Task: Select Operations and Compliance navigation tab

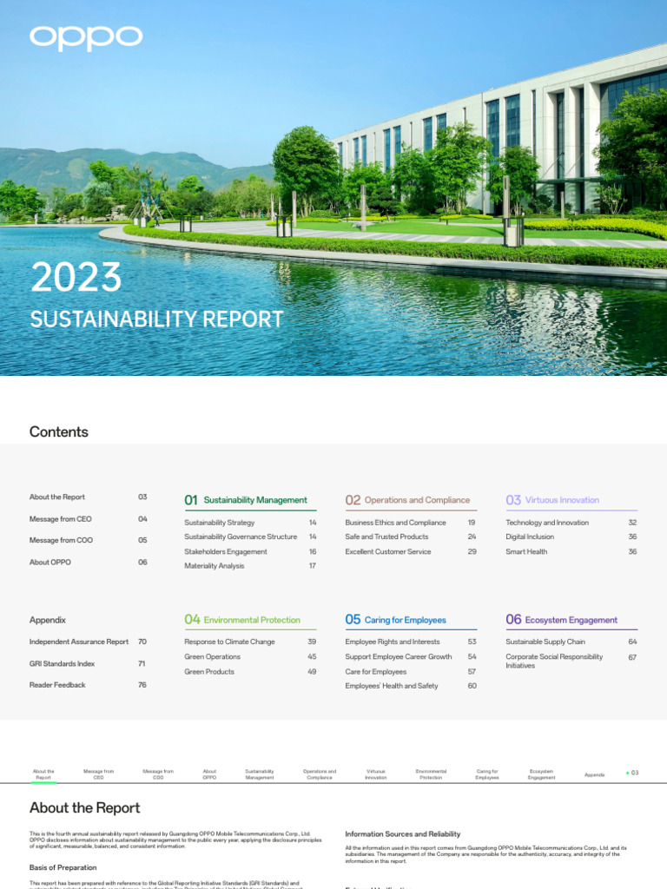Action: [320, 774]
